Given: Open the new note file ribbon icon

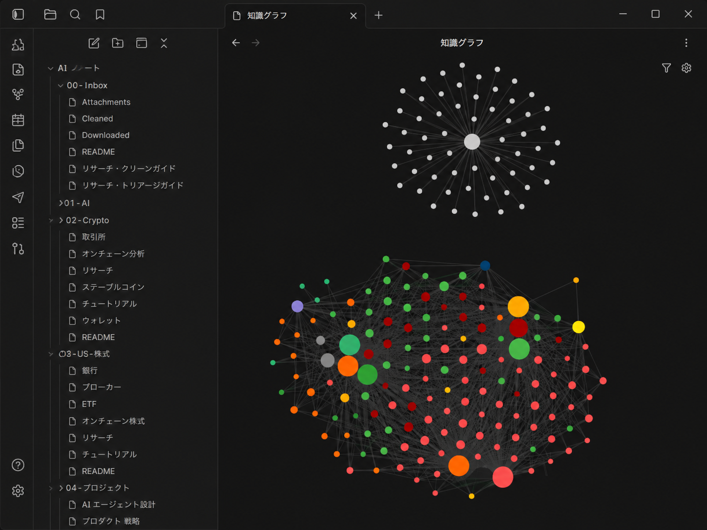Looking at the screenshot, I should [18, 70].
